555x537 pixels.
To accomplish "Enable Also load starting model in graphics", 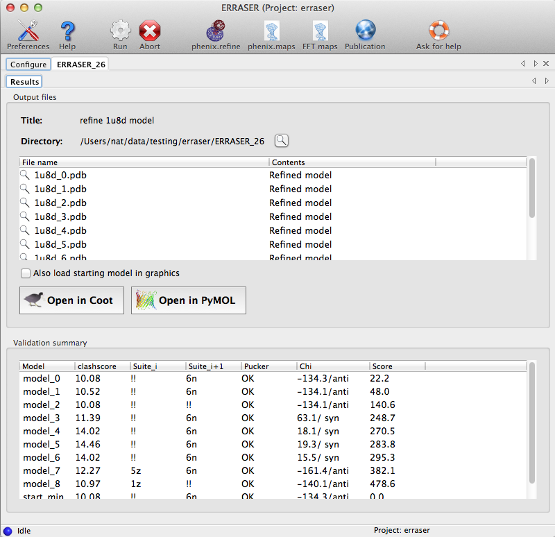I will (26, 273).
